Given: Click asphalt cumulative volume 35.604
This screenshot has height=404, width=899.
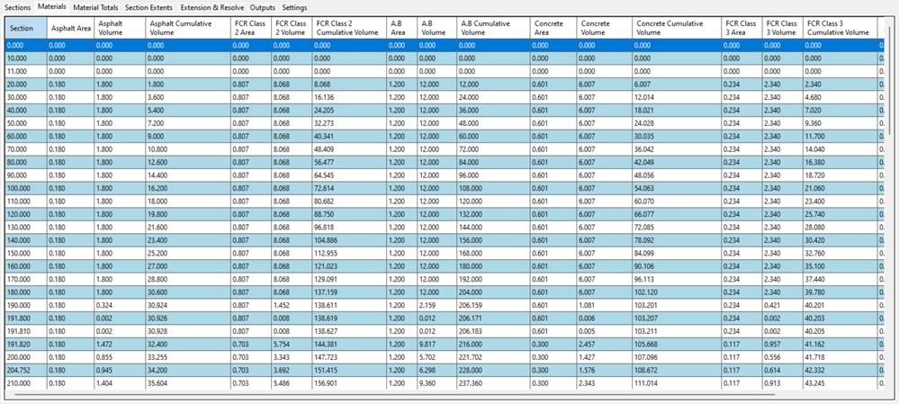Looking at the screenshot, I should (188, 382).
